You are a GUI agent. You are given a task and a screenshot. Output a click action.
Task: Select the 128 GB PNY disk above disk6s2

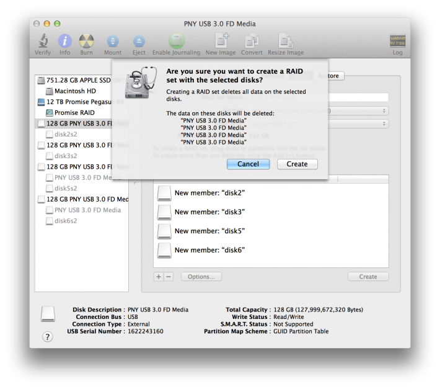pyautogui.click(x=82, y=199)
